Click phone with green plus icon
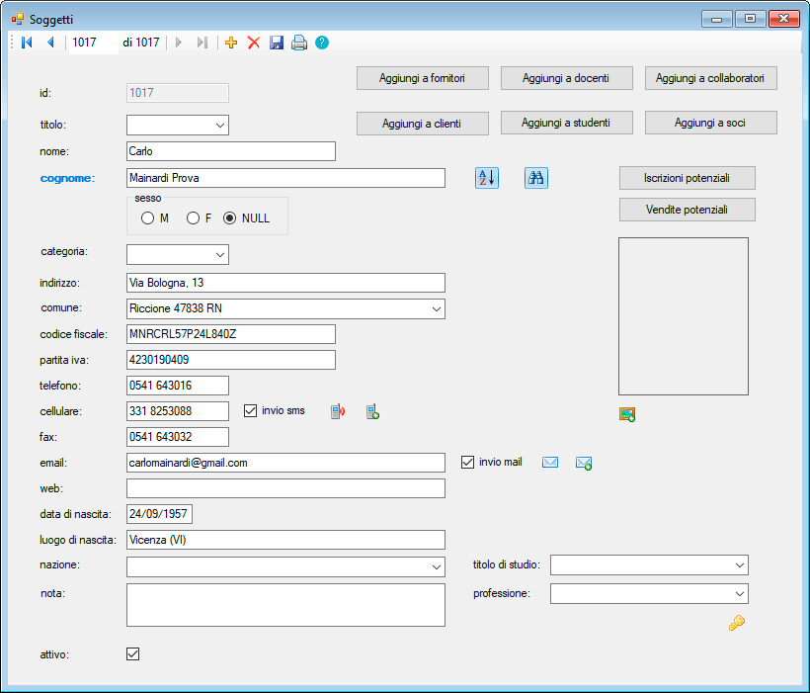This screenshot has height=693, width=810. [x=372, y=411]
